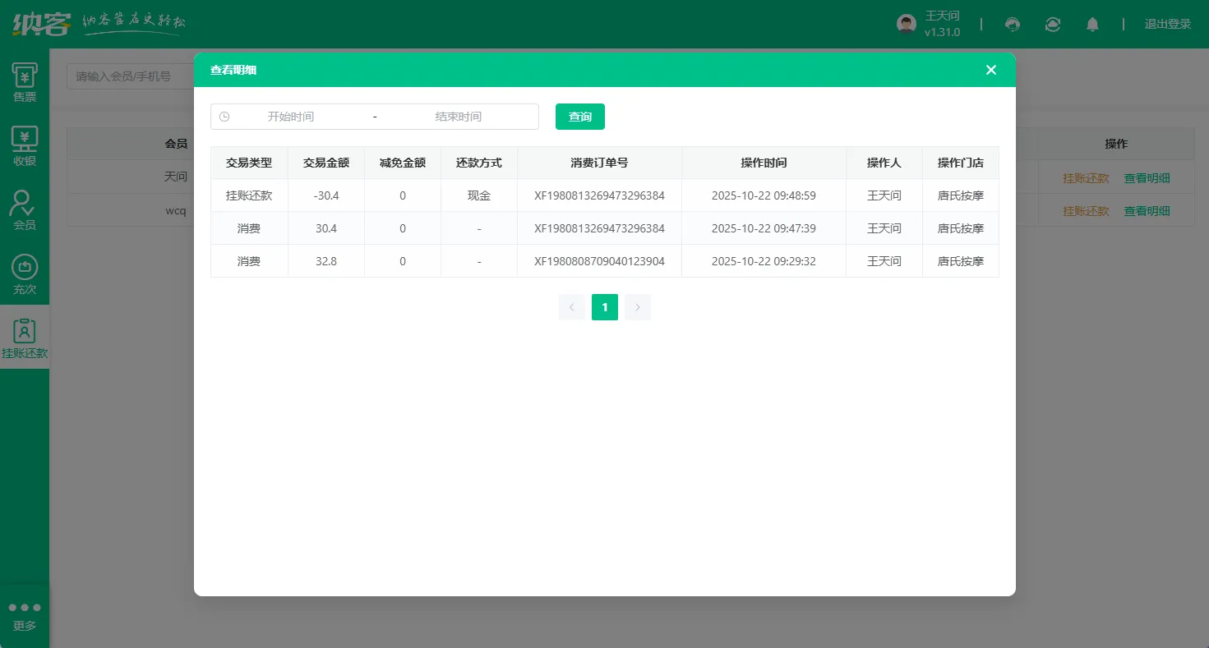Open the customer service icon
This screenshot has height=648, width=1209.
1013,25
